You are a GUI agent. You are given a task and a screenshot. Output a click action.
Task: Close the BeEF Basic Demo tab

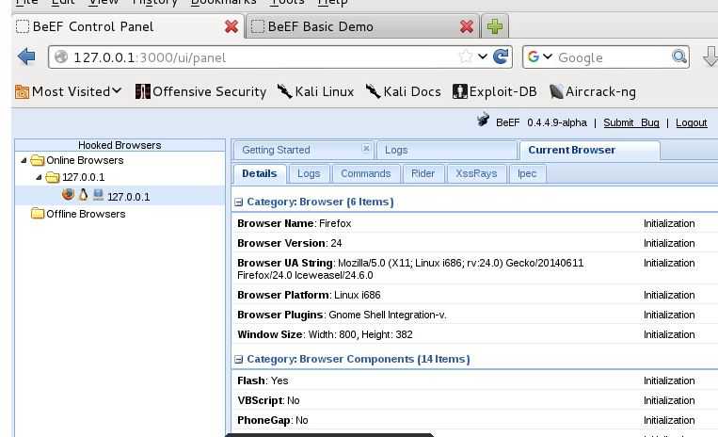[x=467, y=26]
